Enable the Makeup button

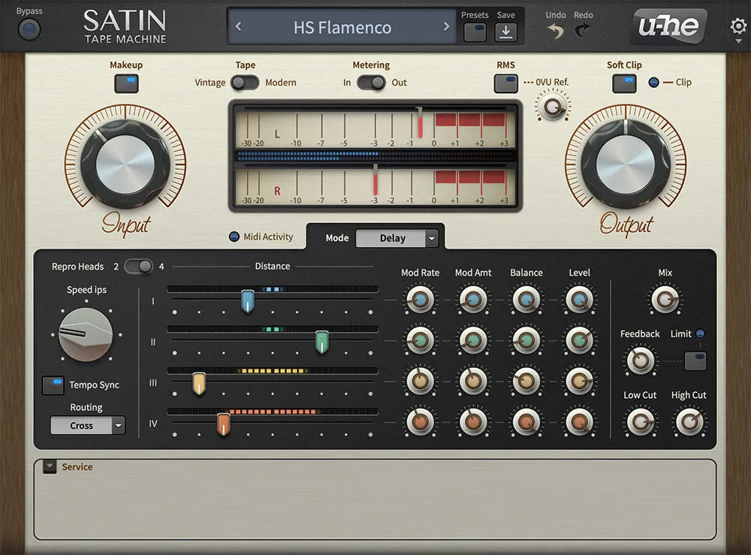(x=125, y=85)
